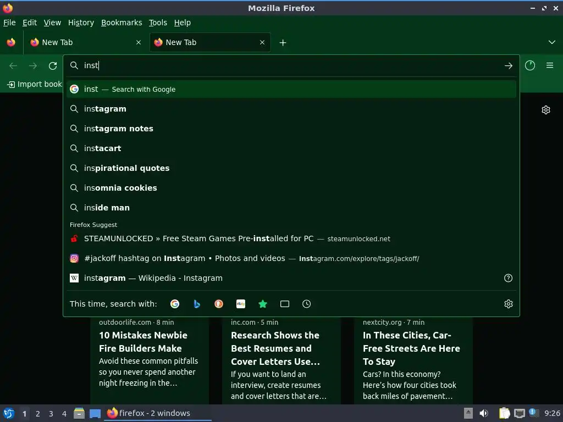The width and height of the screenshot is (563, 422).
Task: Choose the 'instagram notes' suggestion
Action: point(291,129)
